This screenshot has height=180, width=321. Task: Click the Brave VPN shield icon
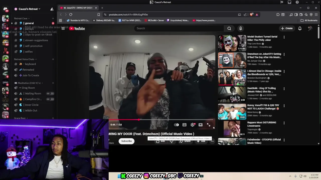[311, 14]
